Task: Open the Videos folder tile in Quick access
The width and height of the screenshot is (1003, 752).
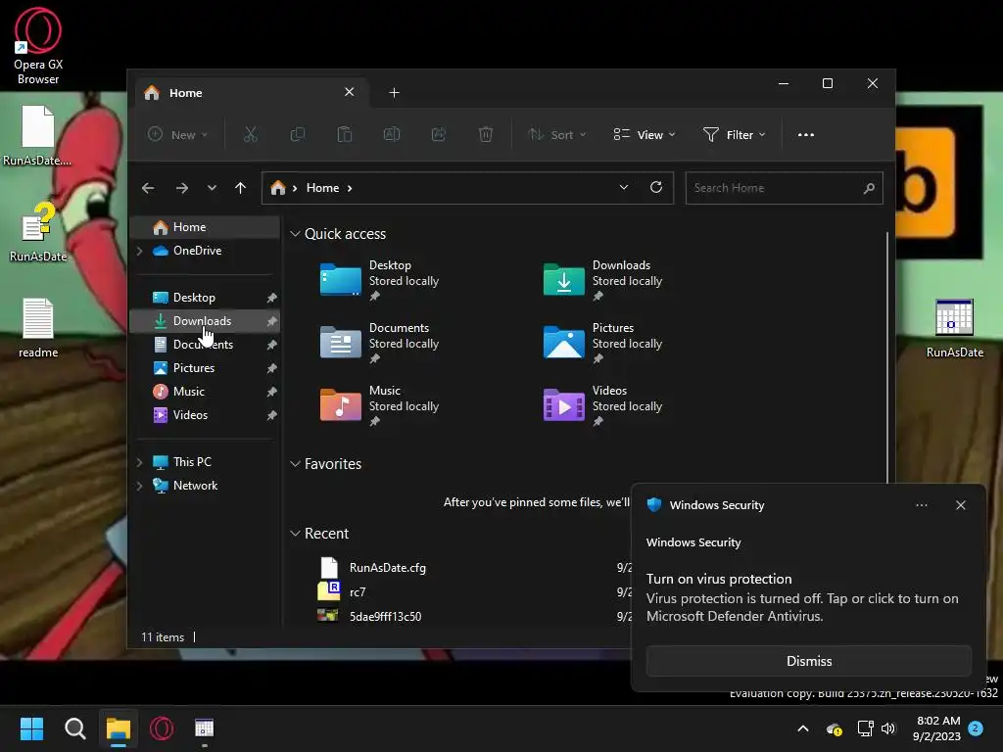Action: tap(602, 406)
